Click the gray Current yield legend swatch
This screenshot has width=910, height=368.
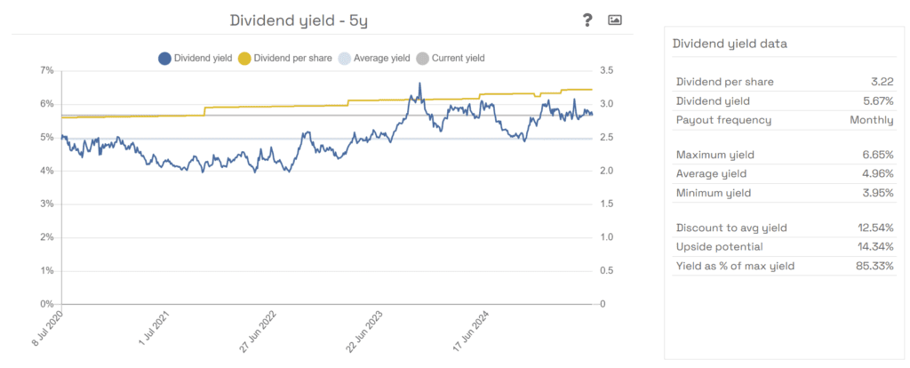[x=423, y=59]
